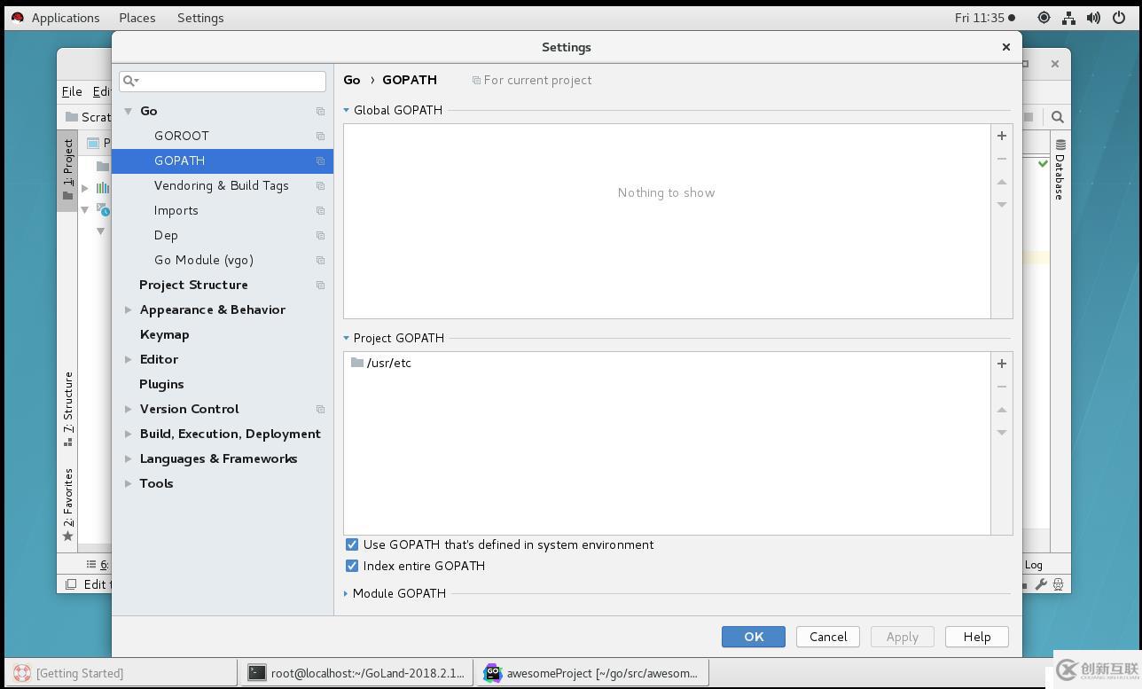Click project-level icon beside Go Module (vgo)

click(320, 260)
